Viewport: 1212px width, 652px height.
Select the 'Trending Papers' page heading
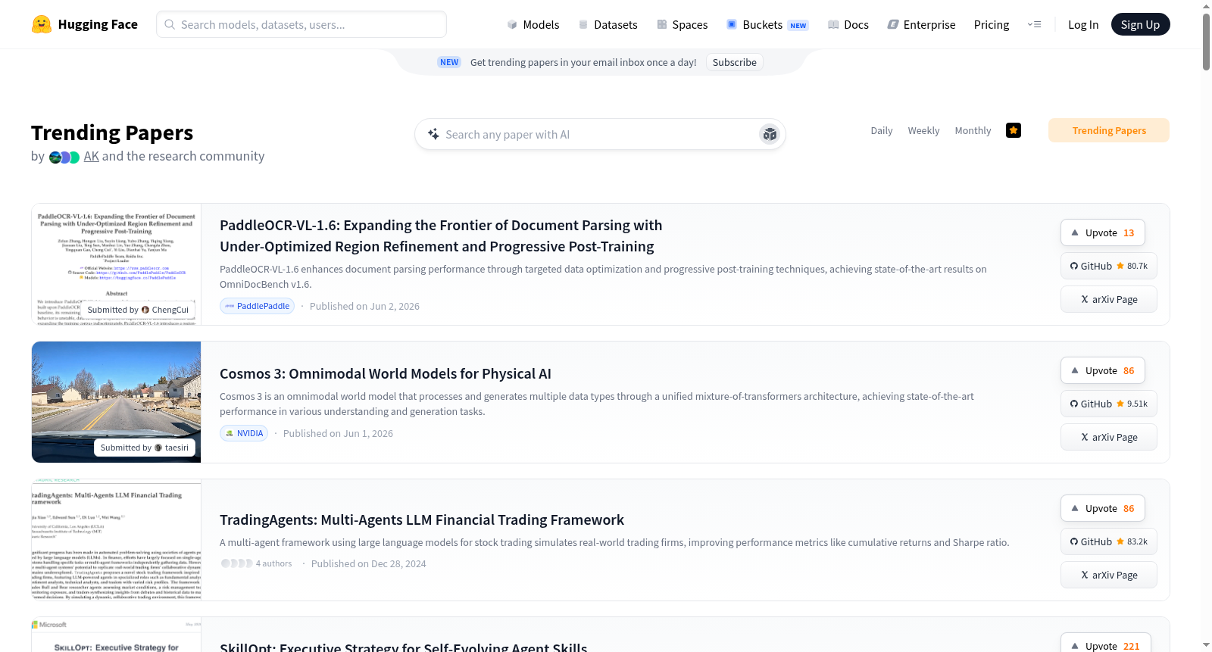(112, 133)
